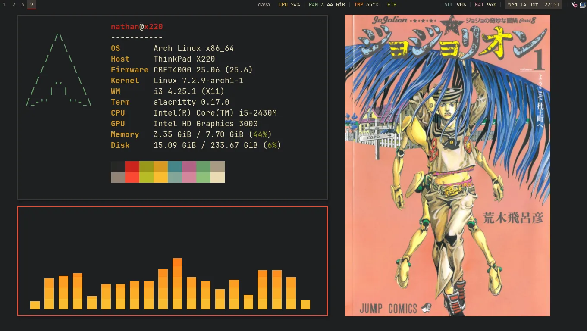The image size is (587, 331).
Task: Click the "Intel HD Graphics 3000" GPU value
Action: (206, 124)
